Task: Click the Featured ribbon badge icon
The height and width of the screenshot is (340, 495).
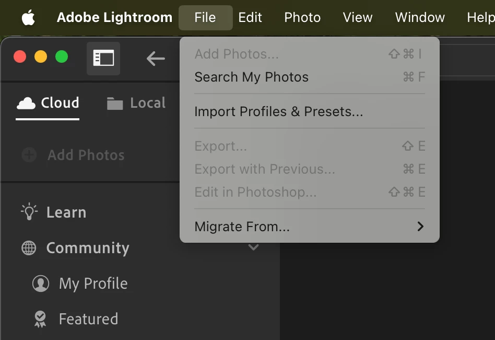Action: click(40, 319)
